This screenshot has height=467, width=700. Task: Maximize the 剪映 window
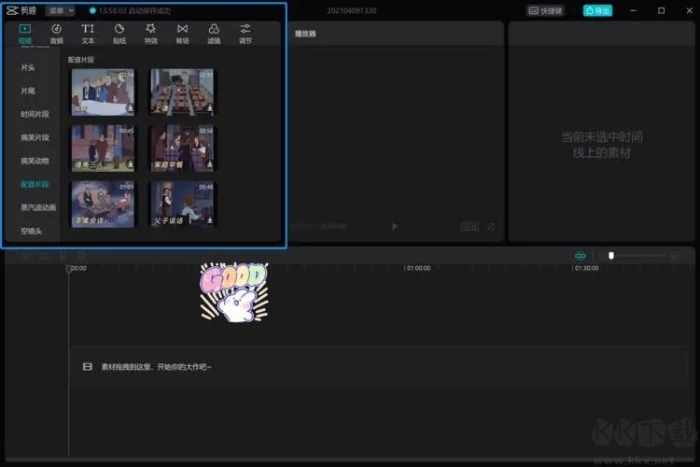coord(662,10)
